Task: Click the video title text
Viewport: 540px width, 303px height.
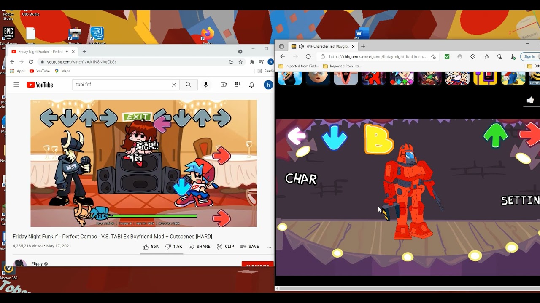Action: (x=112, y=237)
